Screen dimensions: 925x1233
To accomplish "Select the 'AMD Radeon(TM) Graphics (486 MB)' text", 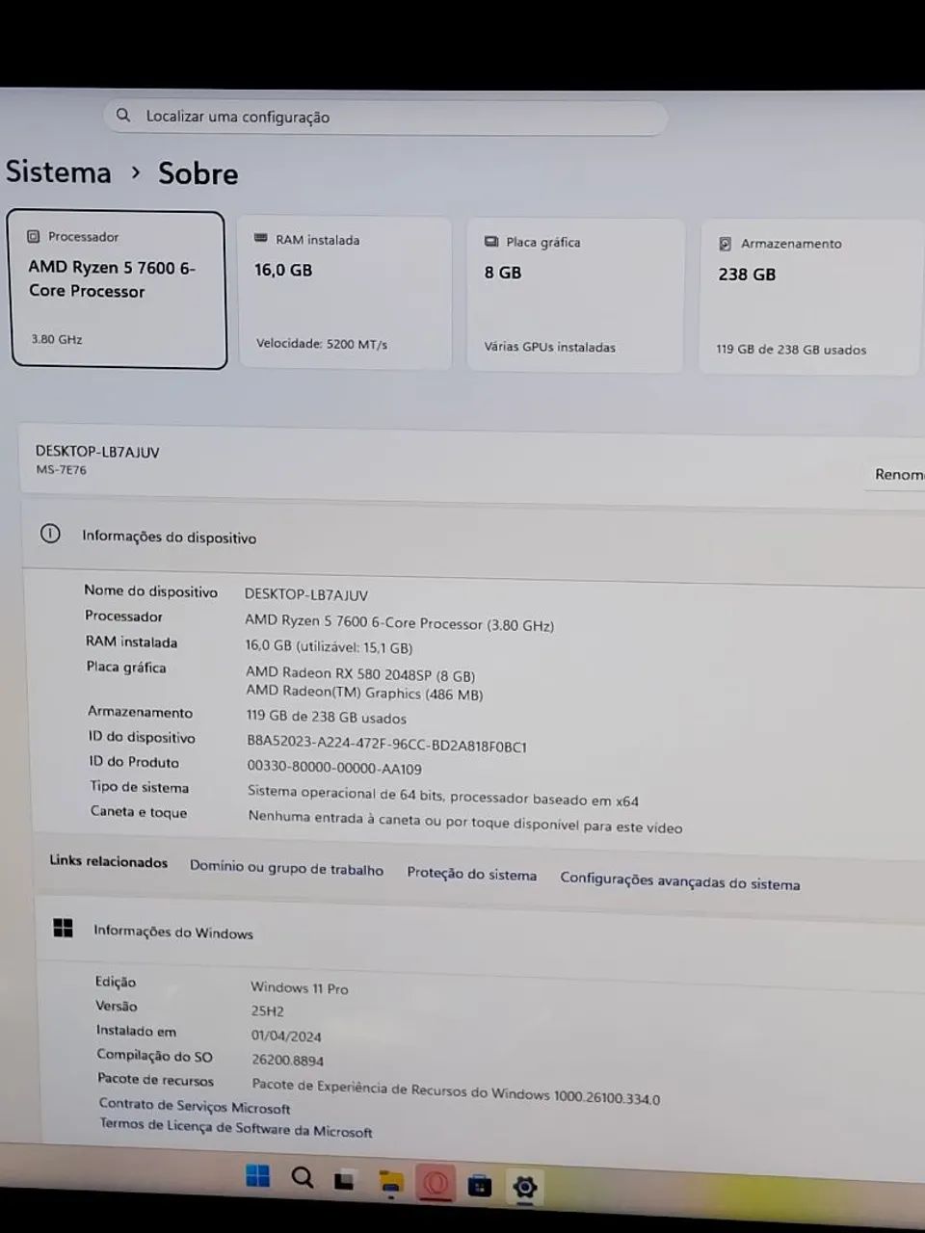I will 364,693.
